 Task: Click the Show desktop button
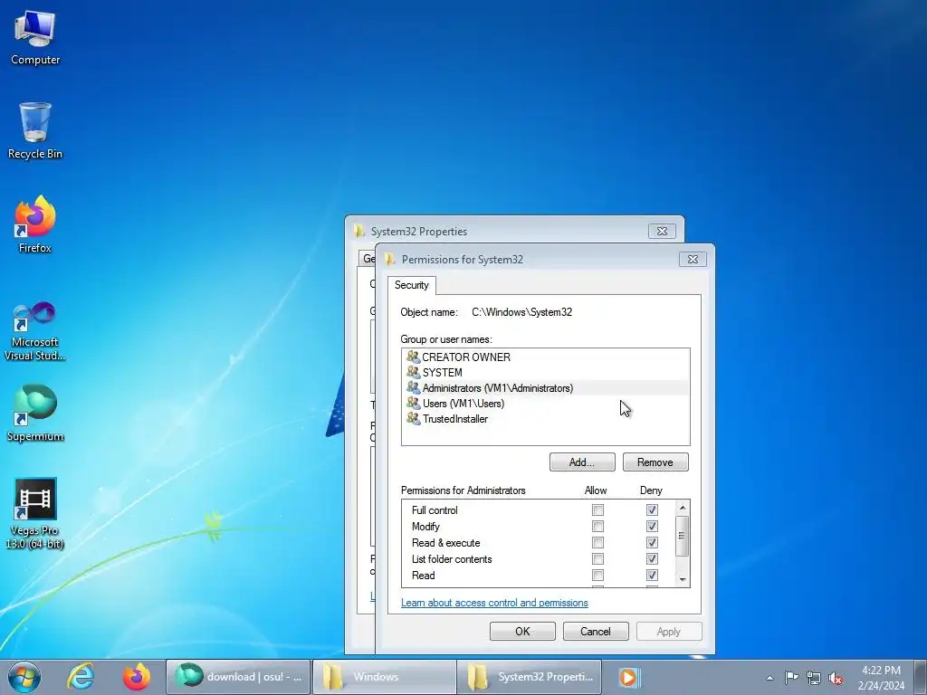(x=920, y=677)
